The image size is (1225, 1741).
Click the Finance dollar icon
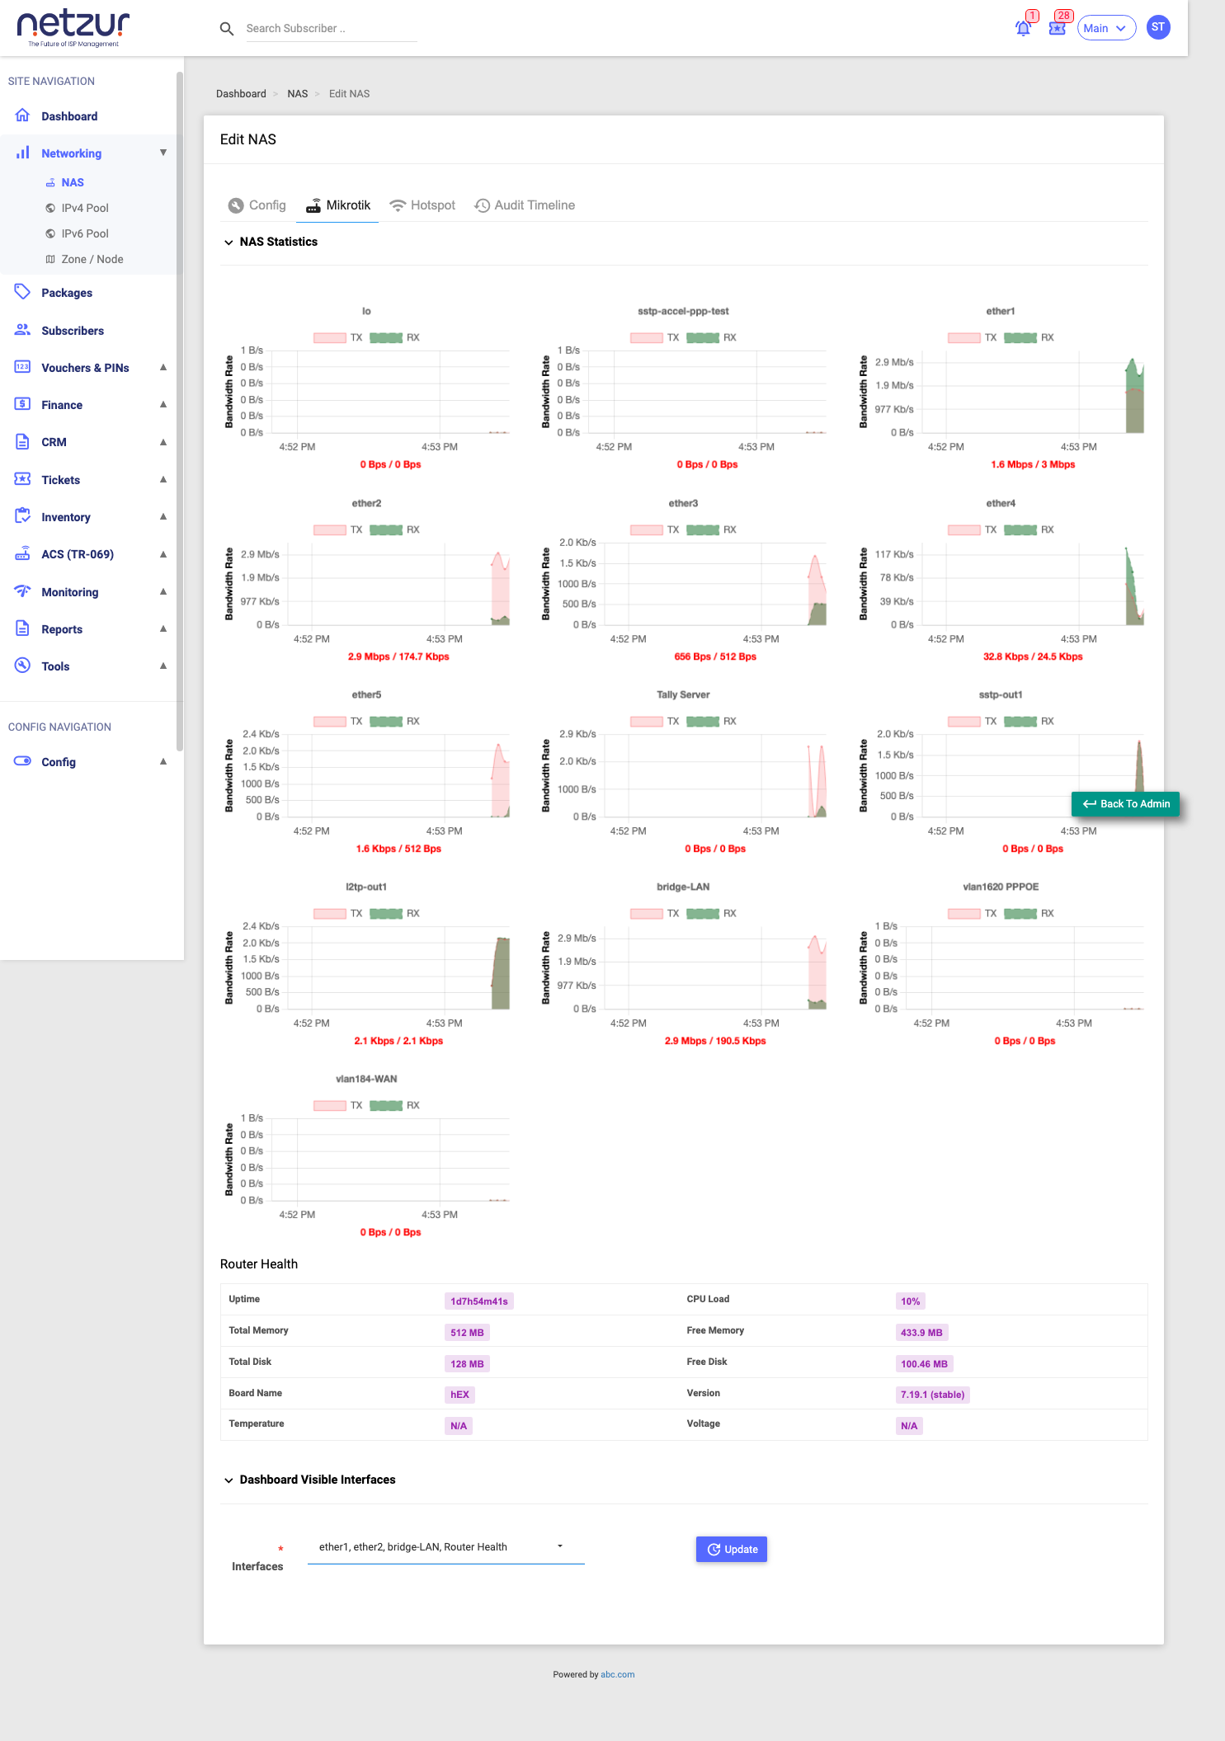tap(23, 404)
